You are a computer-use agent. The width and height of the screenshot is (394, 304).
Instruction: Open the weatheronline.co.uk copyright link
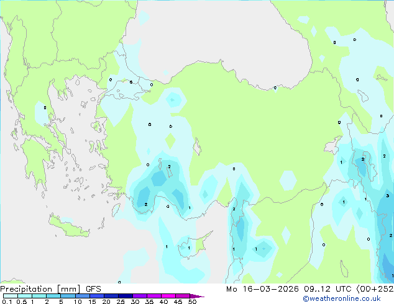342,298
